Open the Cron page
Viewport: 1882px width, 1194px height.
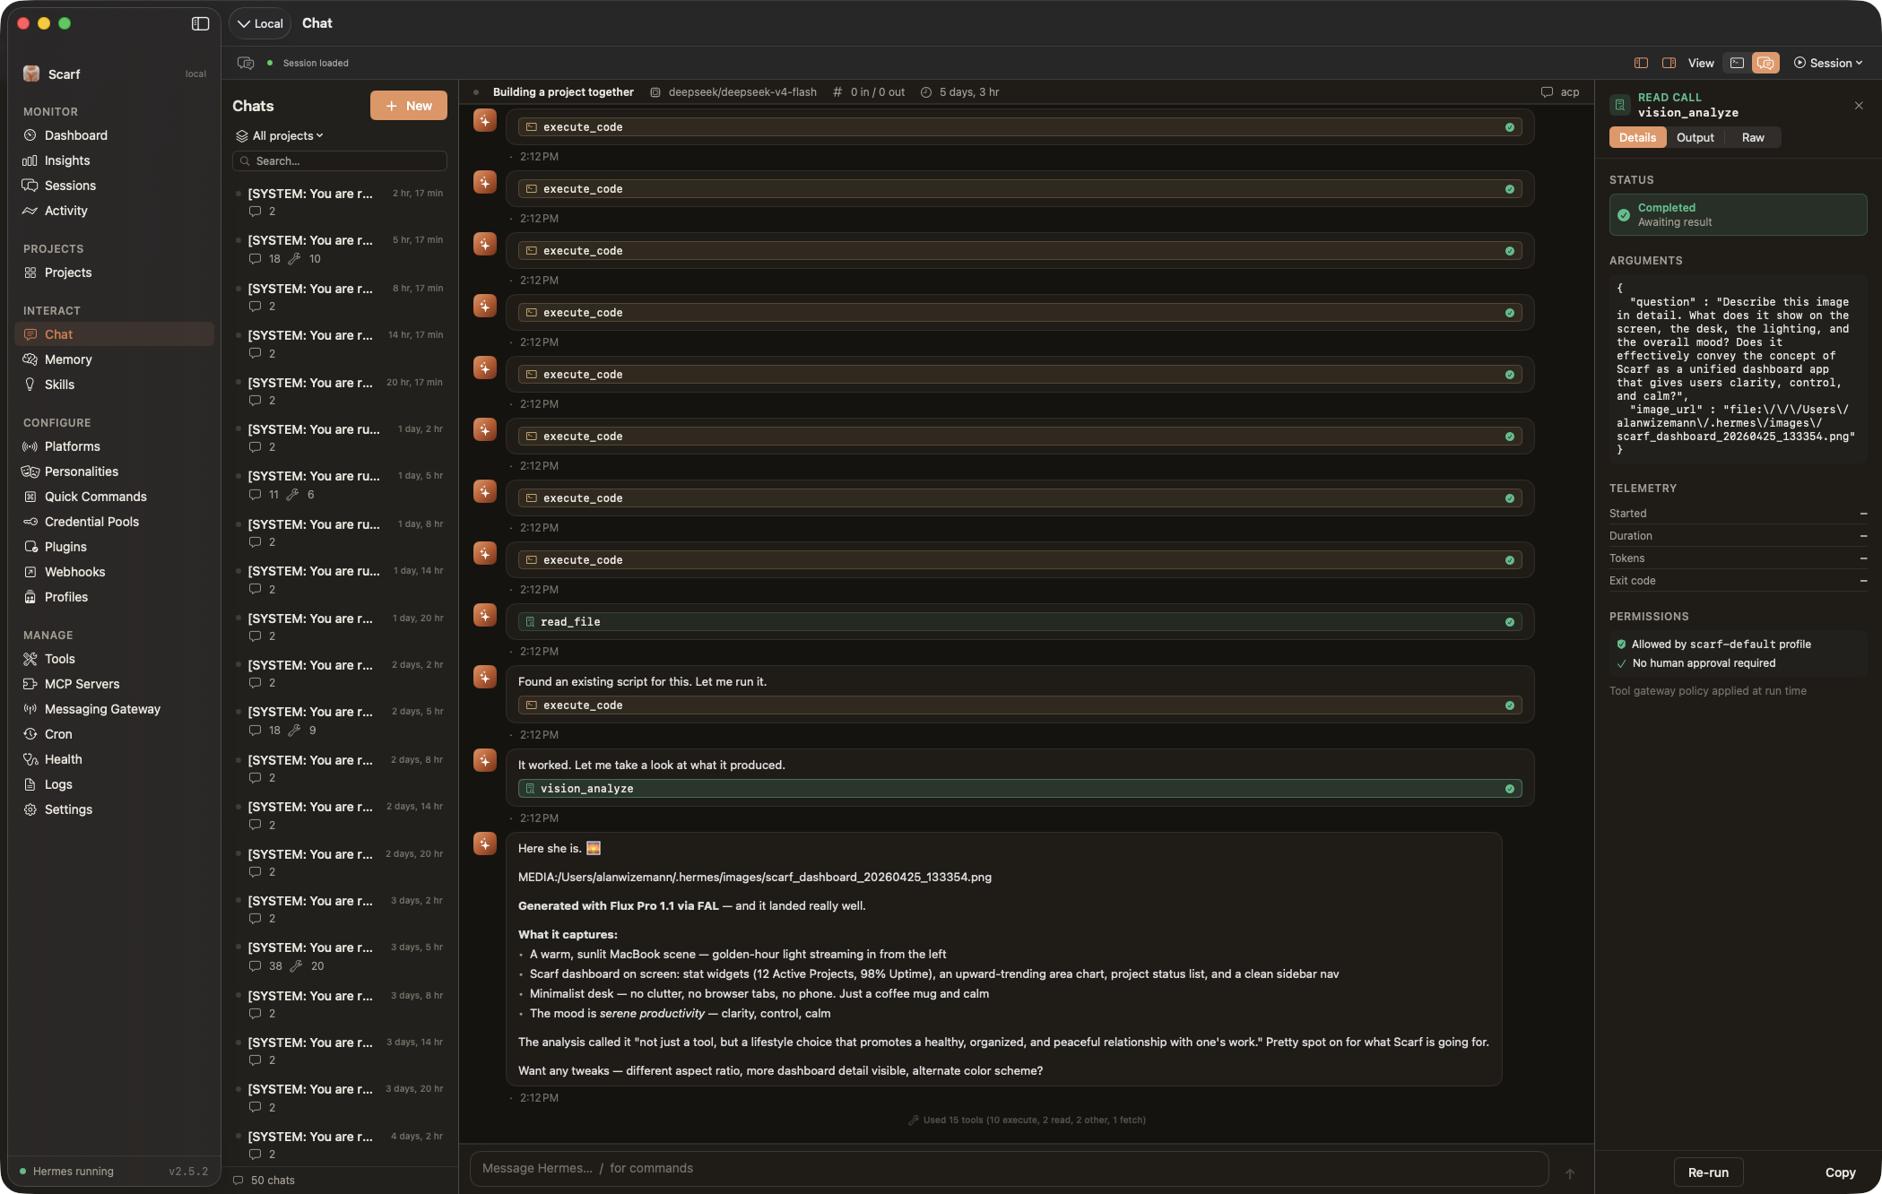pos(58,734)
